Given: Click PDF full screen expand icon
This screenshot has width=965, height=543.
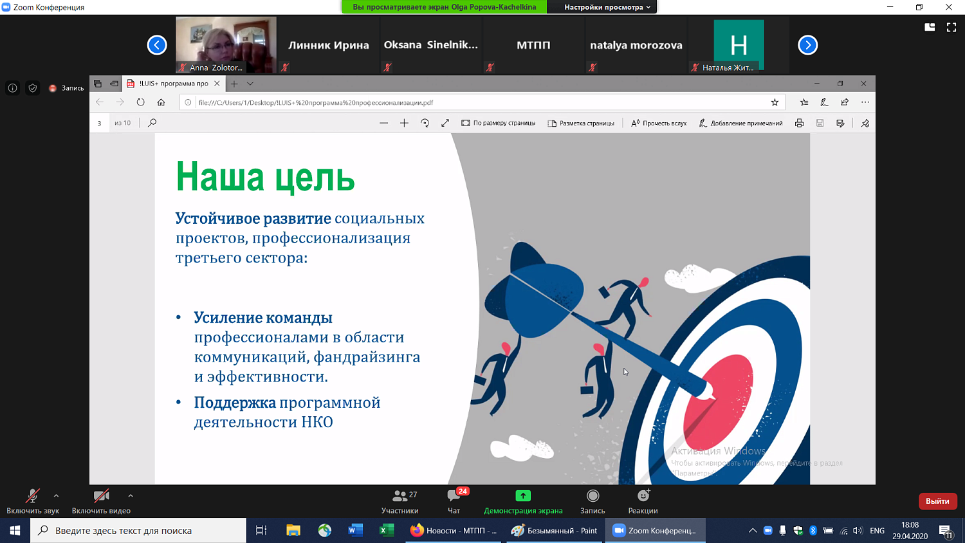Looking at the screenshot, I should [445, 123].
